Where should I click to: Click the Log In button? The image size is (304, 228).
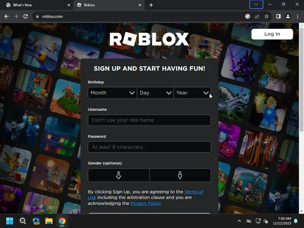(272, 34)
